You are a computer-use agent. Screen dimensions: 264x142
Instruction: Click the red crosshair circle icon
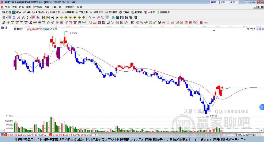pyautogui.click(x=53, y=22)
